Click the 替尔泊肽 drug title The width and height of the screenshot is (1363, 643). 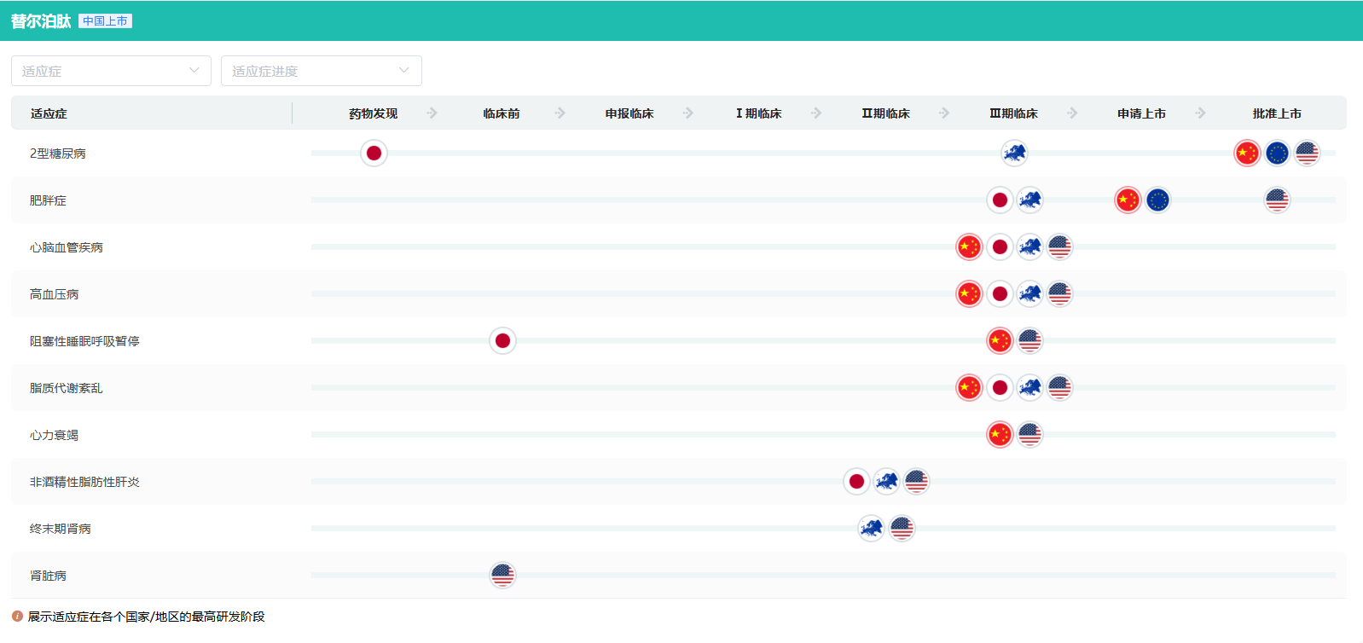click(x=41, y=21)
